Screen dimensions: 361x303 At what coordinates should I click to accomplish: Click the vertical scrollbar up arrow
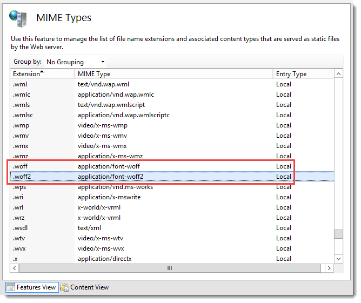click(x=338, y=74)
